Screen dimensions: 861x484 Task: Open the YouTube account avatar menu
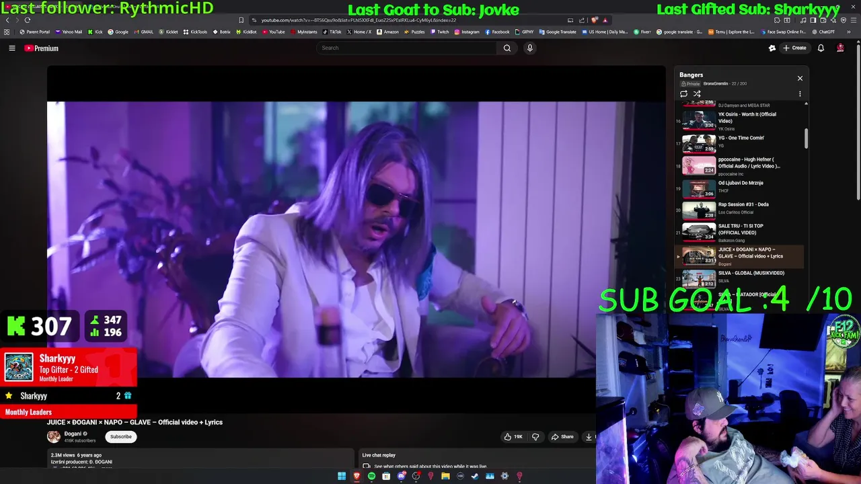pyautogui.click(x=840, y=48)
